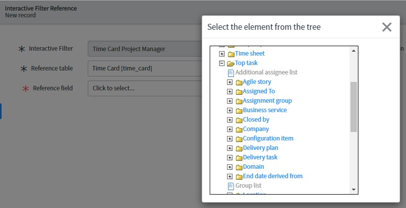
Task: Click the Delivery plan folder icon
Action: pos(239,148)
